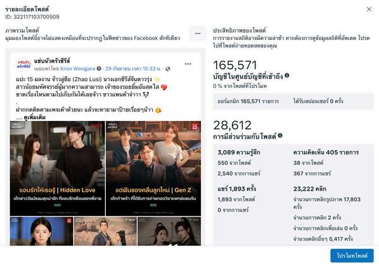Close the post details dialog
Viewport: 379px width, 264px height.
point(369,9)
